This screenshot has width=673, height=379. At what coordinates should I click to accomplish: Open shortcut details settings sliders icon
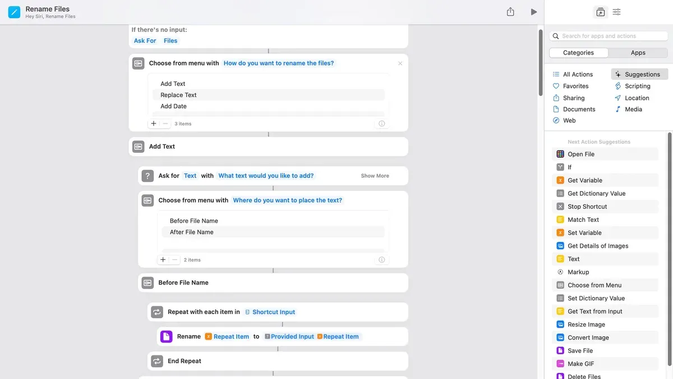coord(617,12)
